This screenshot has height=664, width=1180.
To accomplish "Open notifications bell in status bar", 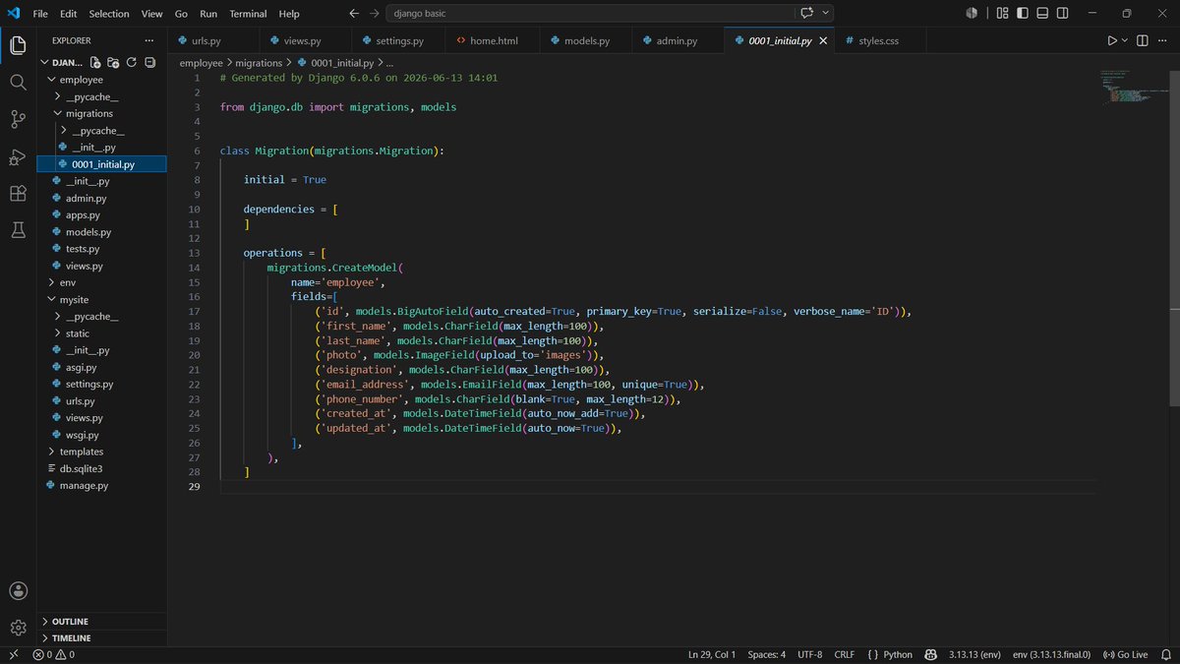I will [1165, 654].
